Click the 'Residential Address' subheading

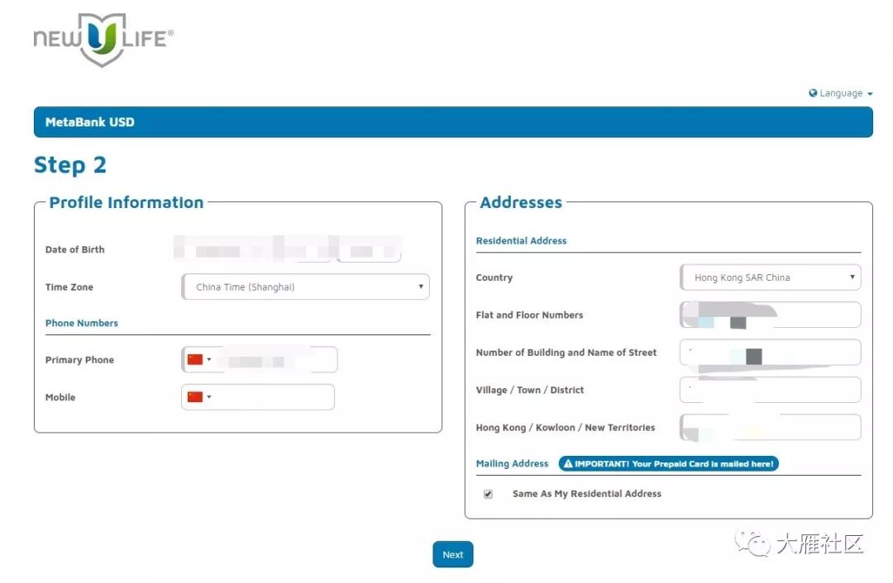[x=522, y=240]
